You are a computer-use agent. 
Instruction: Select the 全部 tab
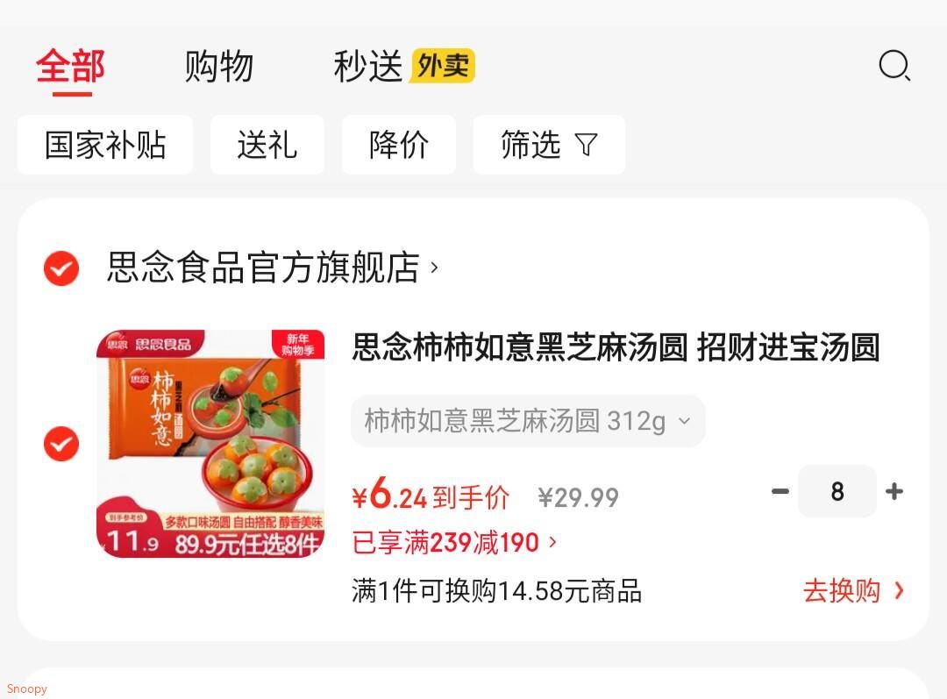(71, 66)
